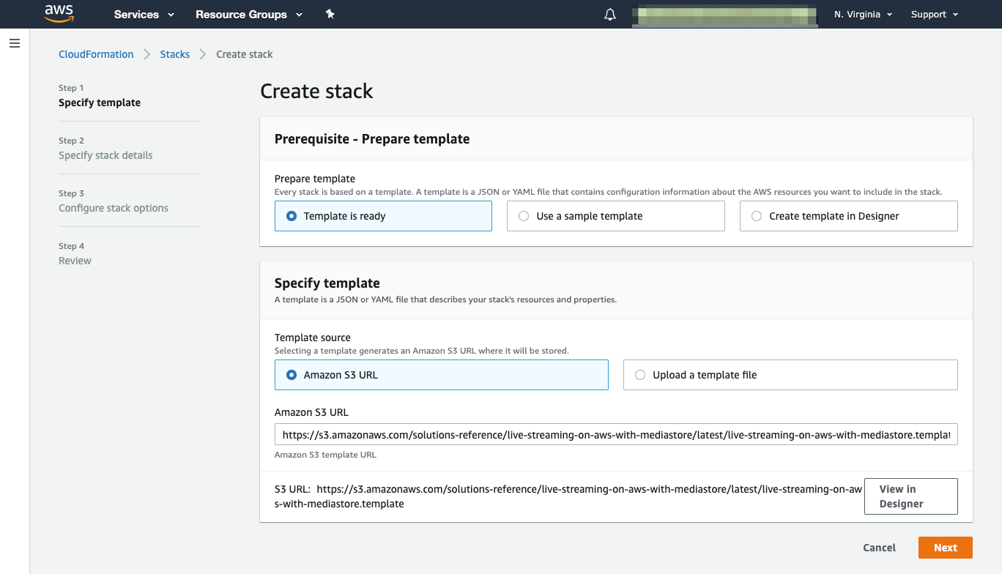1002x574 pixels.
Task: Click the Amazon S3 template URL hint
Action: point(325,455)
